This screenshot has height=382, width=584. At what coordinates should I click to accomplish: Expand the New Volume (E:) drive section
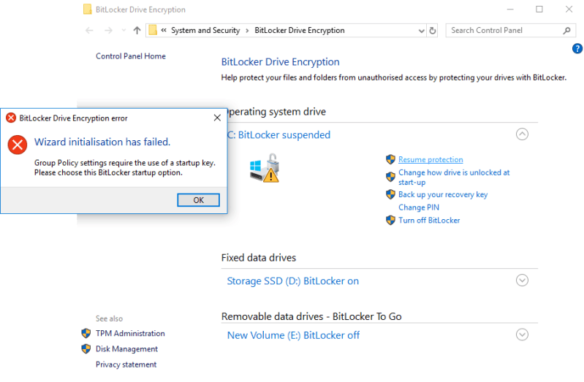(522, 335)
